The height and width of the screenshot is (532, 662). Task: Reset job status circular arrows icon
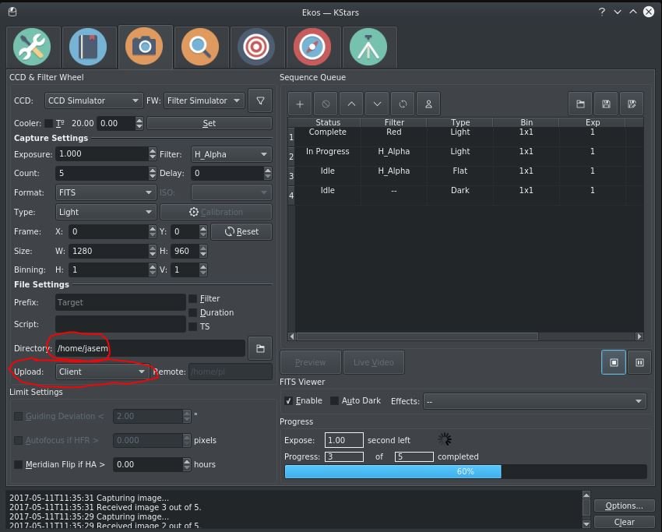tap(403, 104)
